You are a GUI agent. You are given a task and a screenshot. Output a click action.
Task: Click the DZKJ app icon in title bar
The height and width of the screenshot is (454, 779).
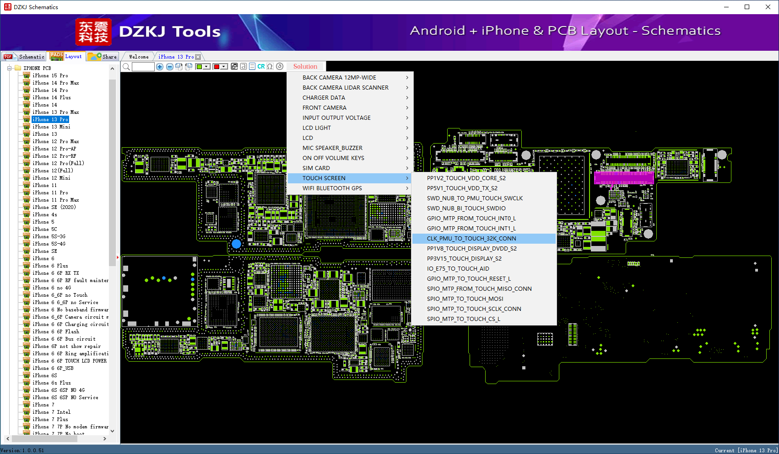tap(7, 7)
